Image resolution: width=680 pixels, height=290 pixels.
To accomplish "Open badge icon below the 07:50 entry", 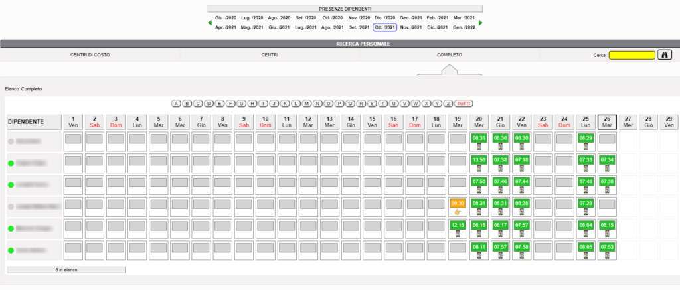I will pyautogui.click(x=479, y=190).
